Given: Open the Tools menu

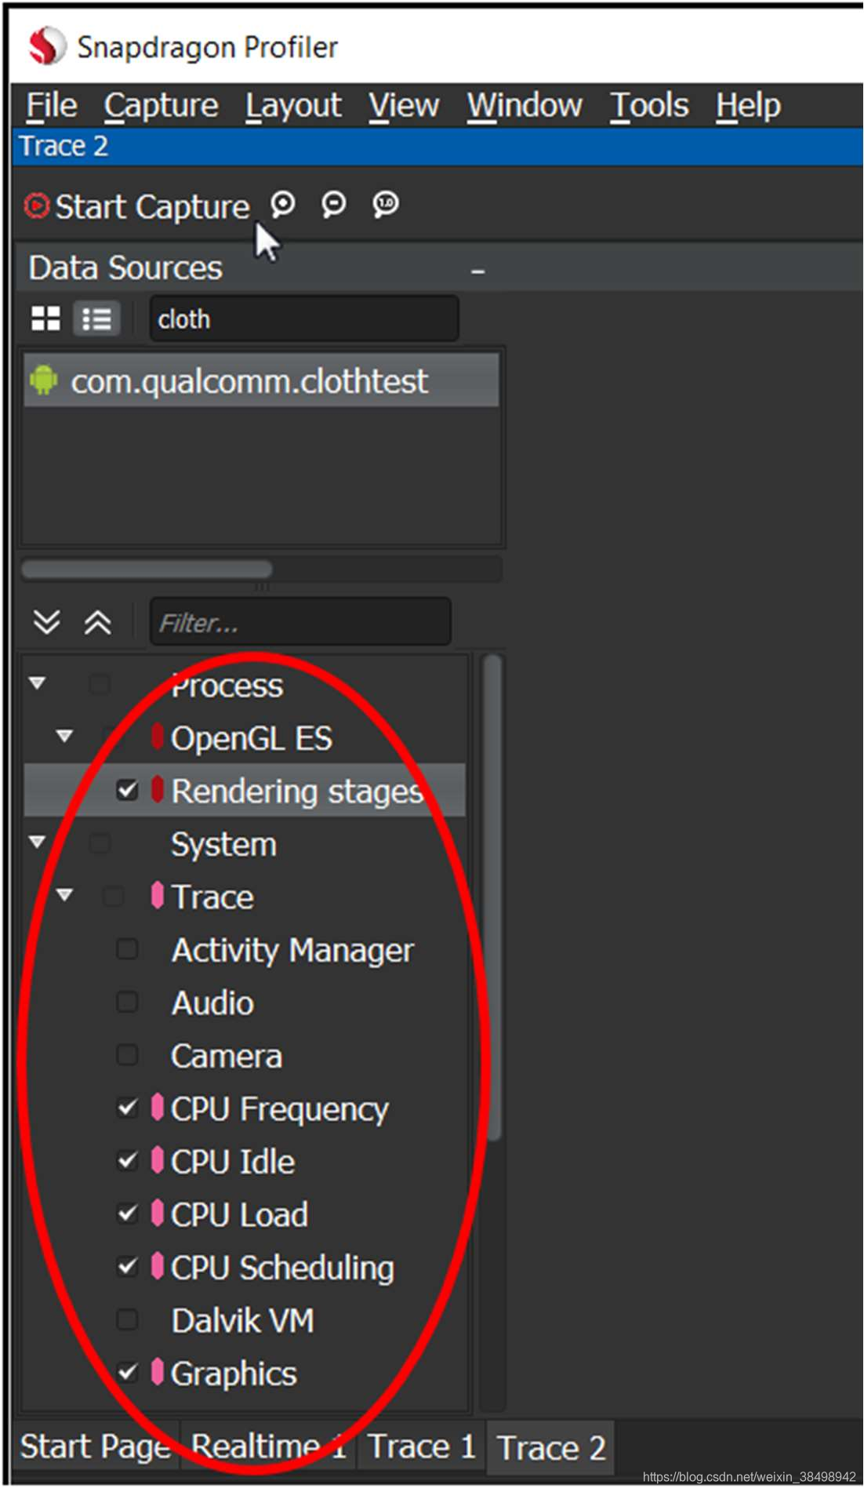Looking at the screenshot, I should [x=649, y=105].
